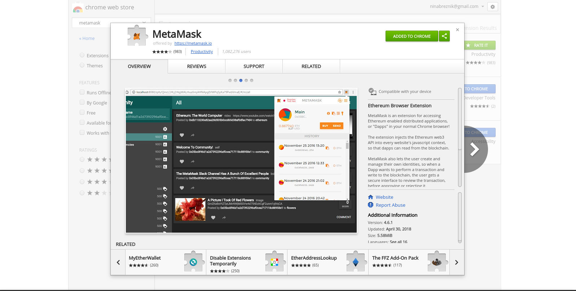This screenshot has height=291, width=576.
Task: Open the account email dropdown
Action: pyautogui.click(x=483, y=6)
